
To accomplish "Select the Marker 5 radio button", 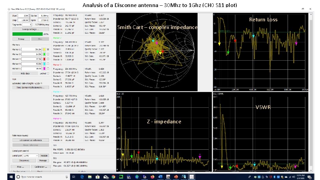I will pos(48,69).
